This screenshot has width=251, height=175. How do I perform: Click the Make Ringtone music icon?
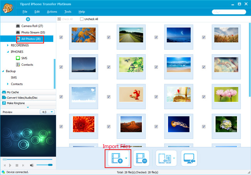coord(4,103)
